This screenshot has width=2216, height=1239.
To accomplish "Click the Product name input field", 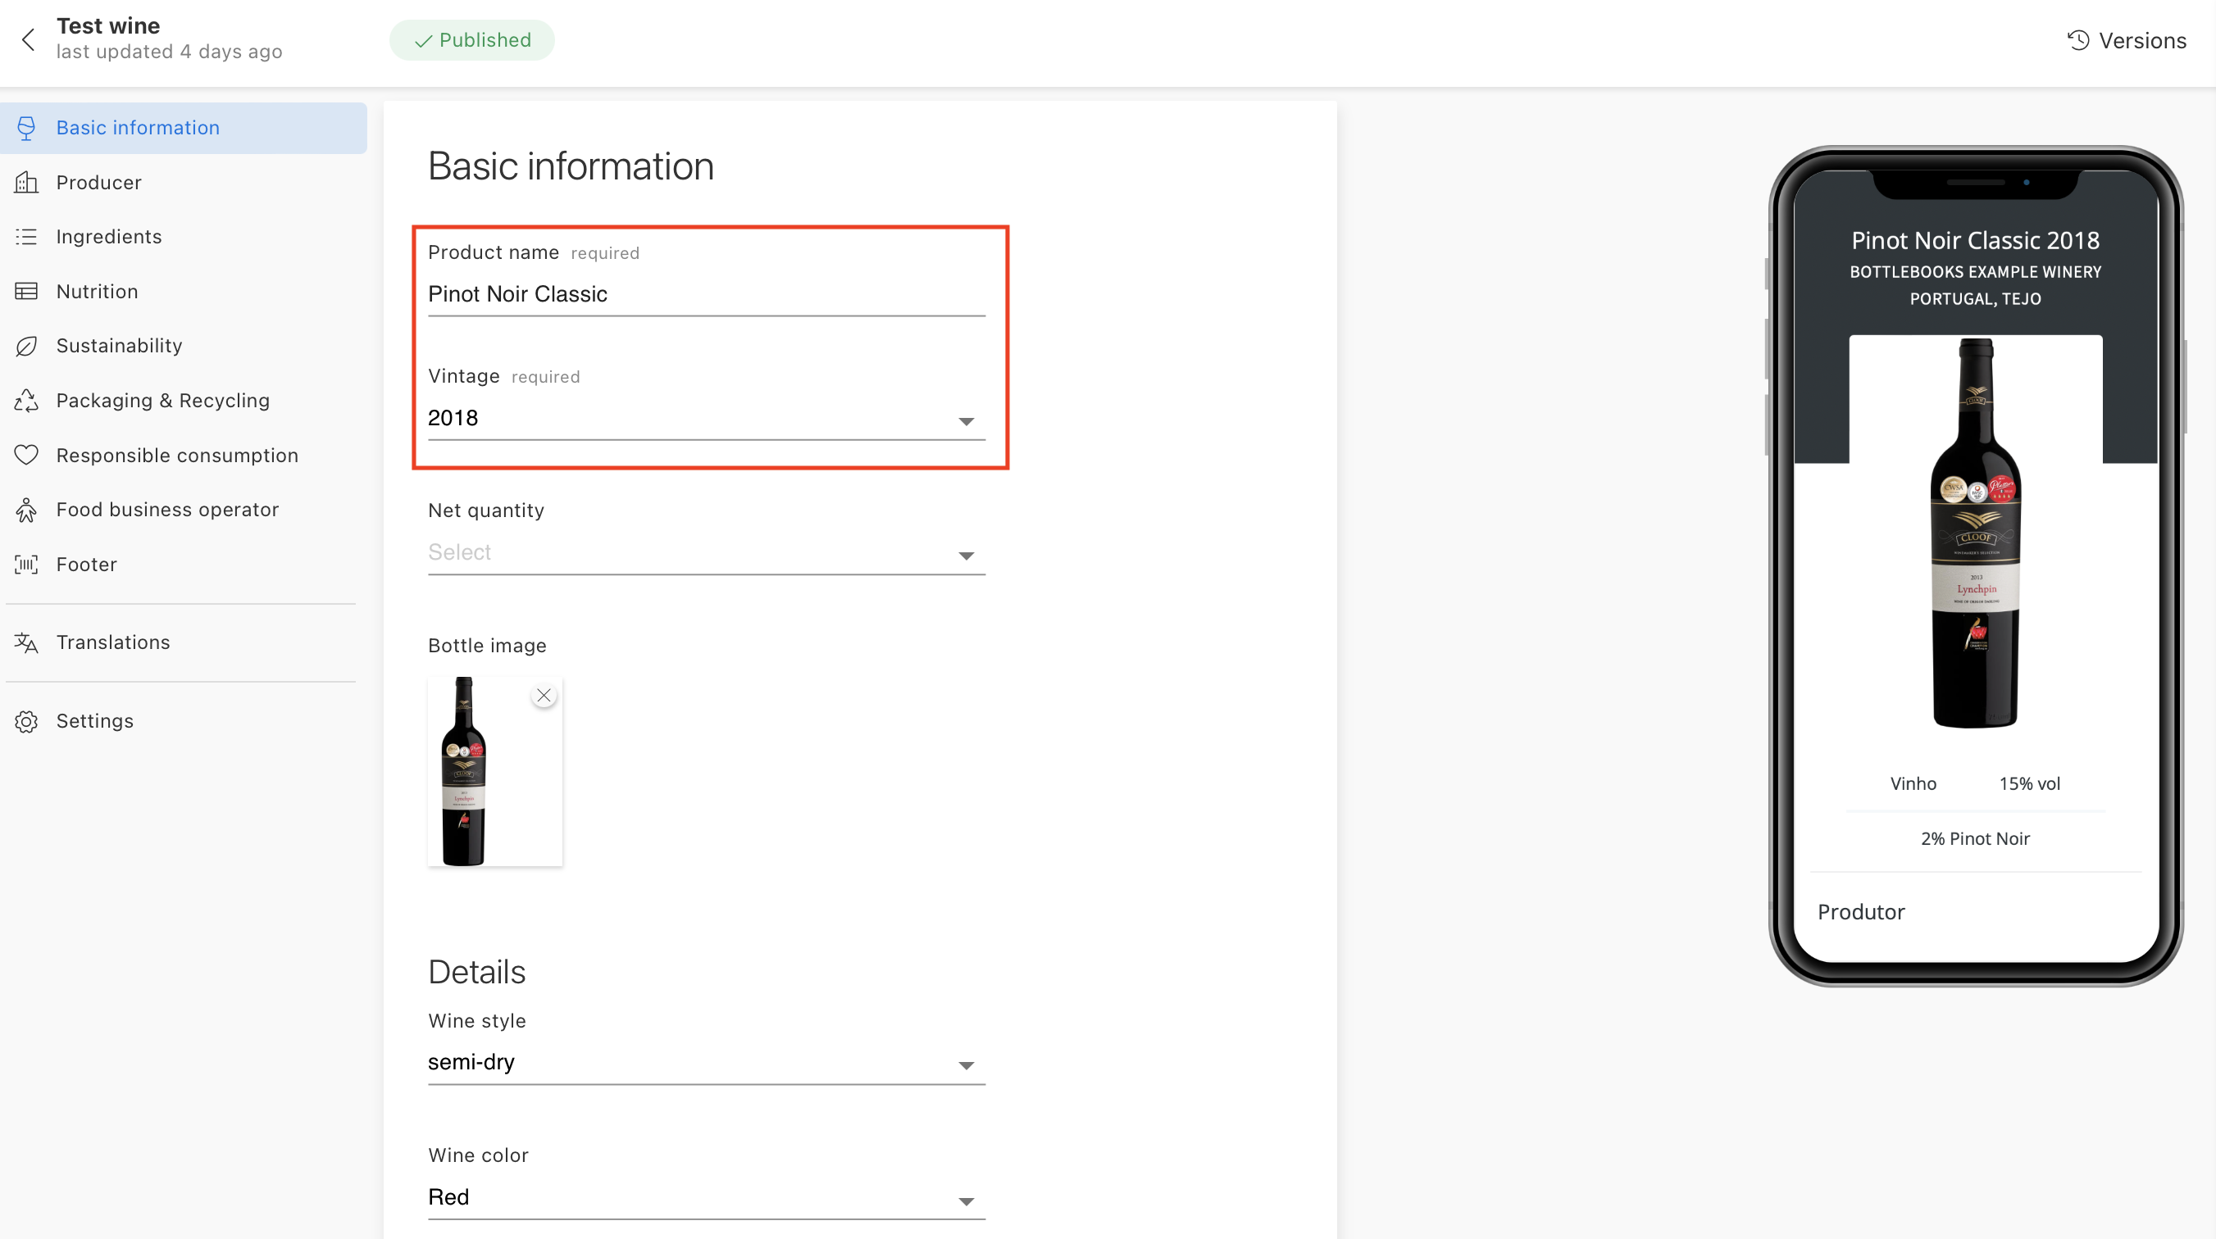I will click(x=705, y=295).
